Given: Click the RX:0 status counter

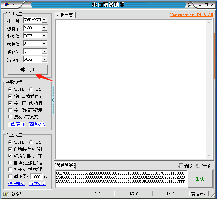Looking at the screenshot, I should tap(134, 194).
